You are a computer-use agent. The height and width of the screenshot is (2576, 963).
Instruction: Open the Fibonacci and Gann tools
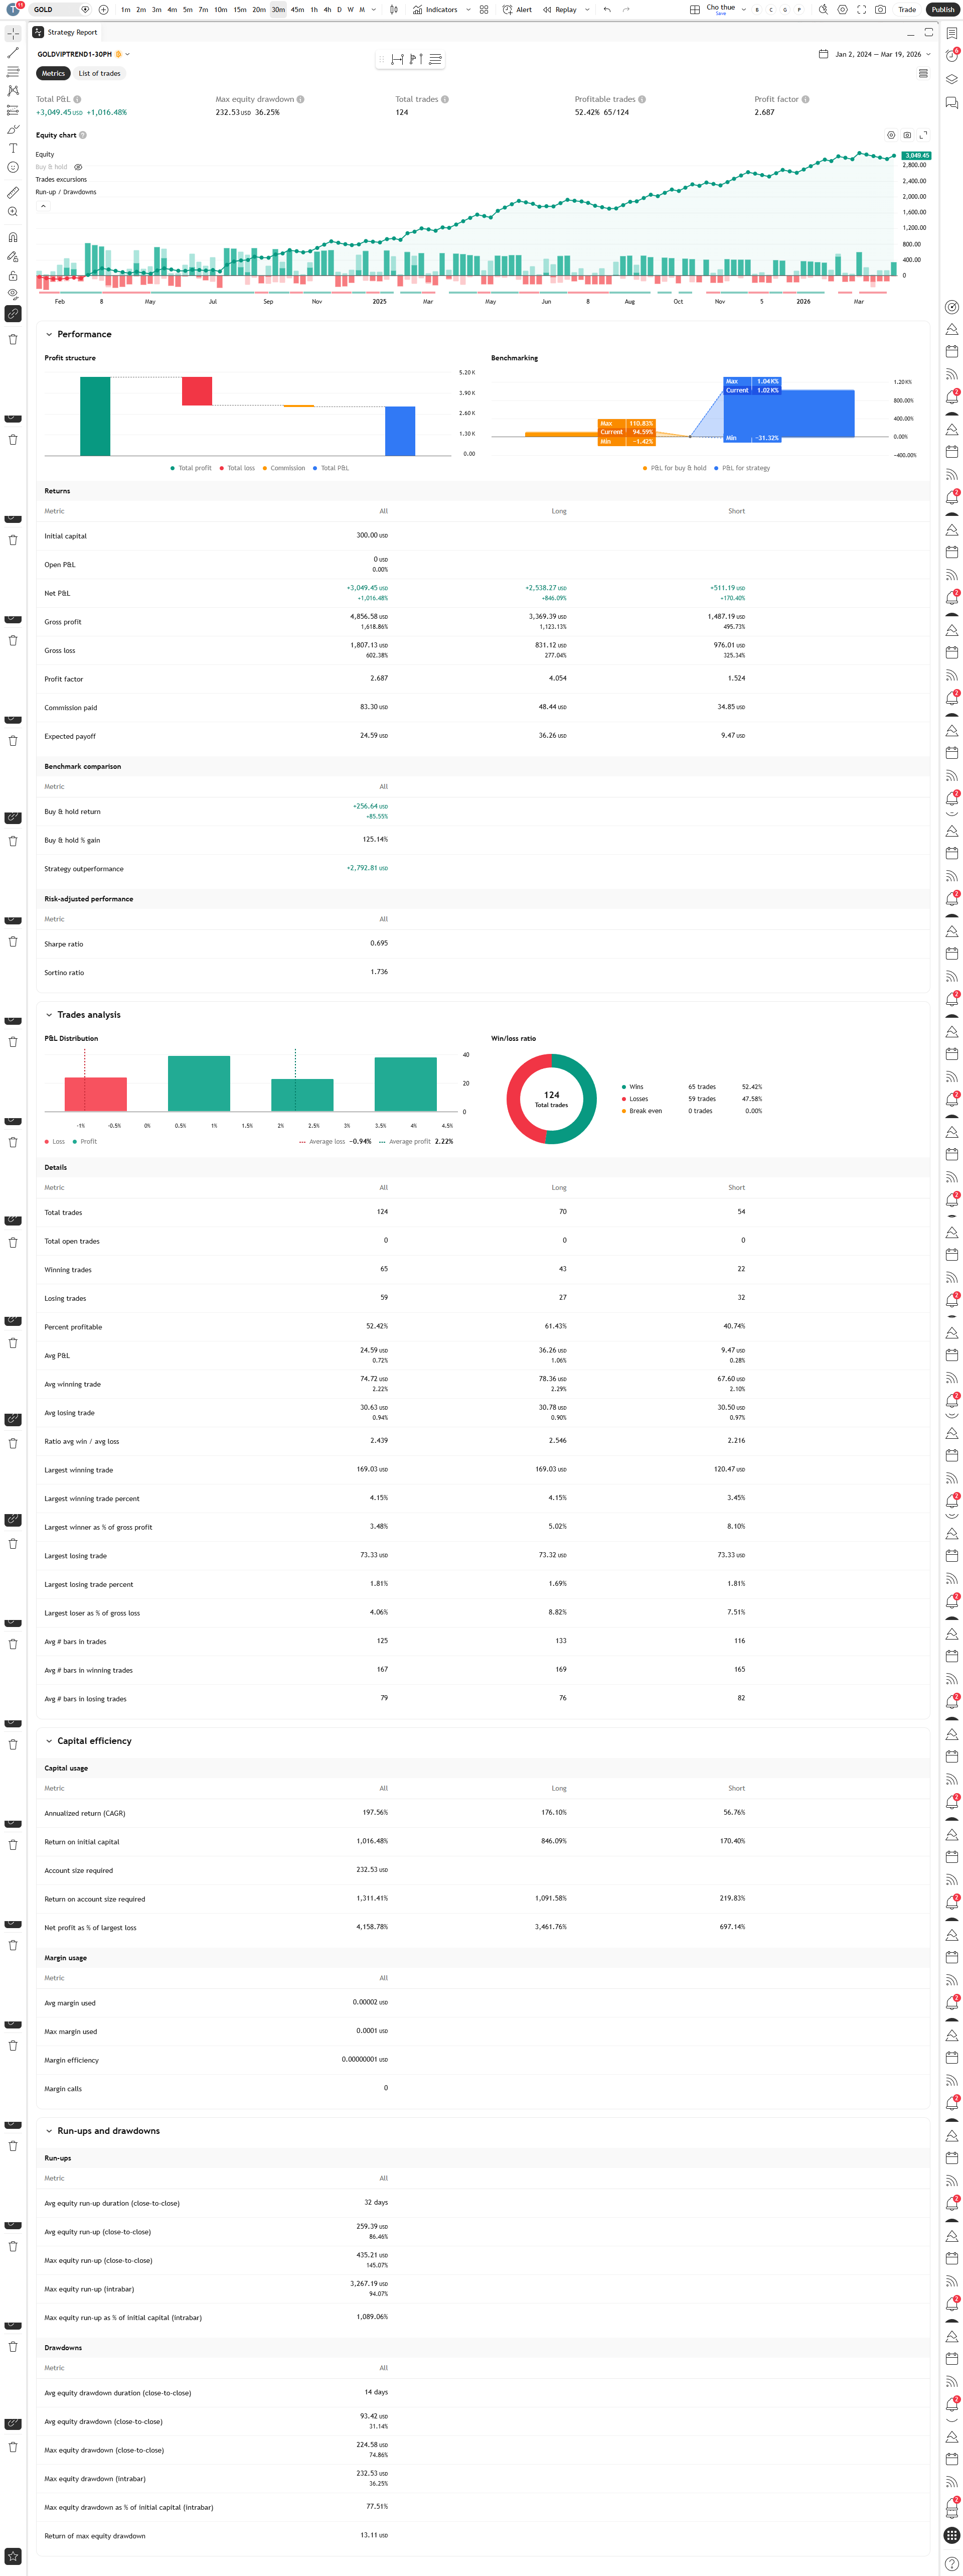pos(13,72)
